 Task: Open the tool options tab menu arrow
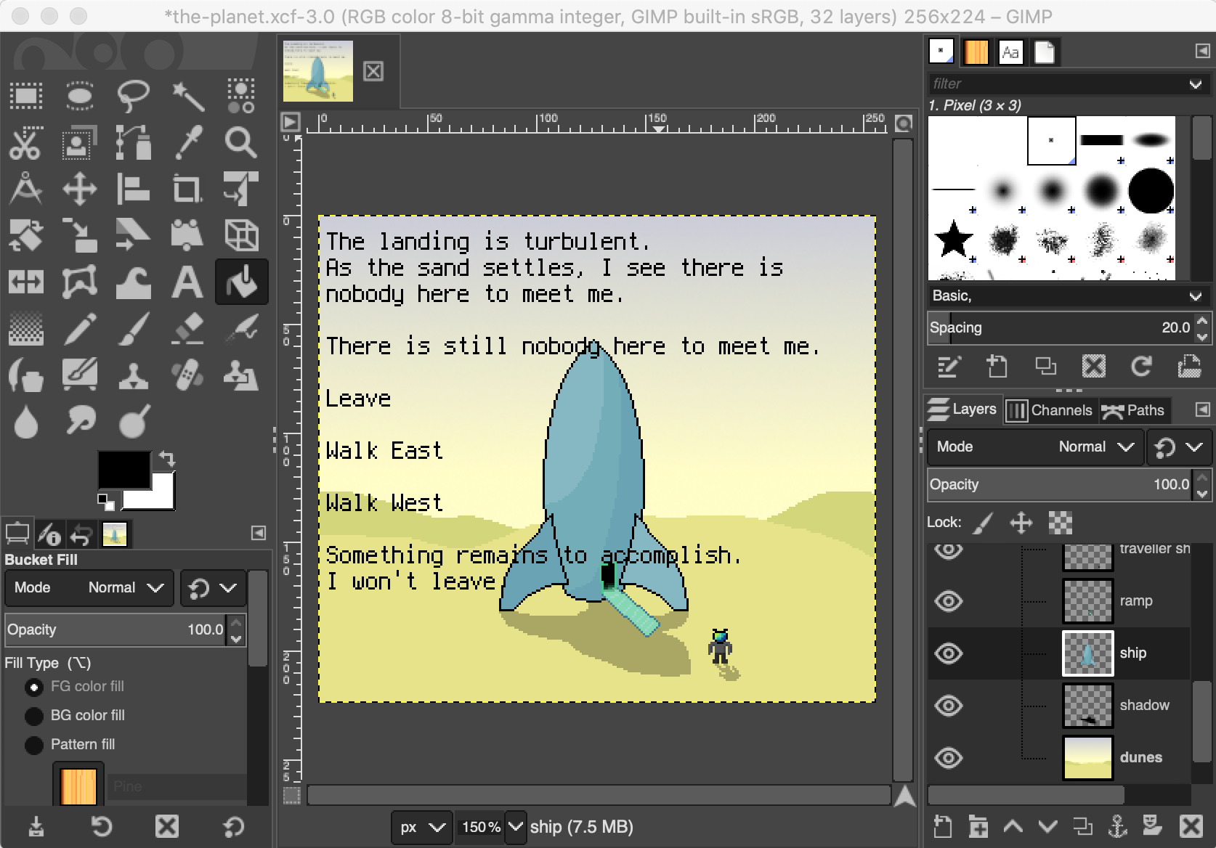tap(258, 534)
